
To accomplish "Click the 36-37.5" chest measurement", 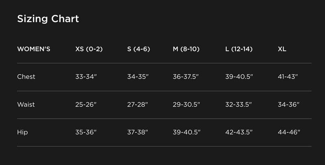I will pyautogui.click(x=186, y=77).
